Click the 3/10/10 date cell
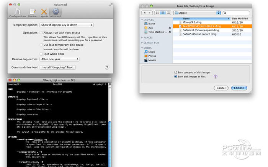 pyautogui.click(x=237, y=31)
